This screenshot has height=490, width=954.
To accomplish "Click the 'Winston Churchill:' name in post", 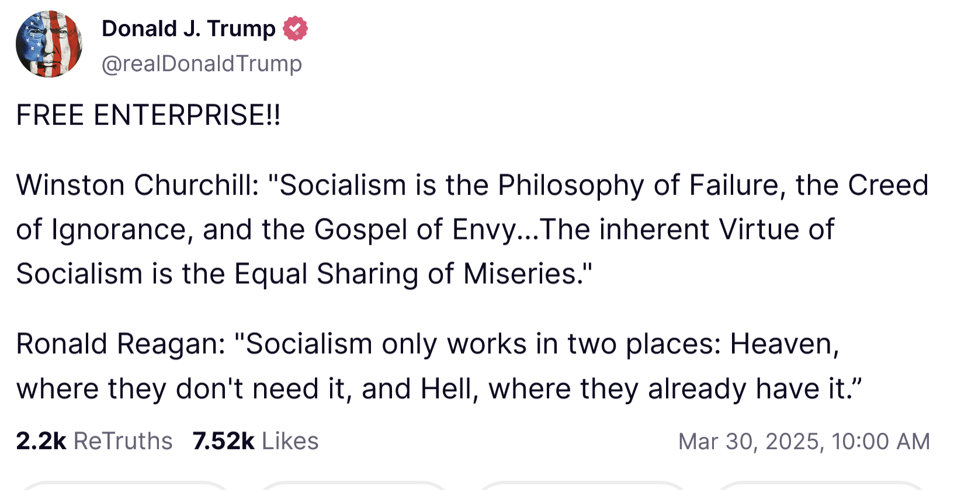I will coord(137,185).
